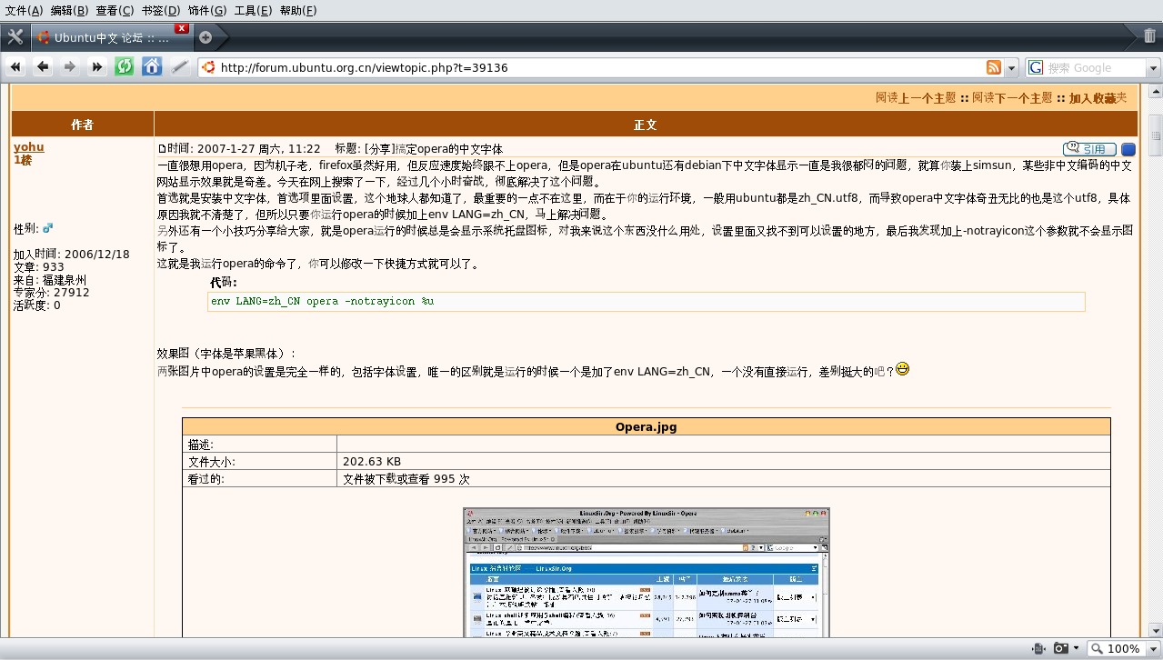This screenshot has height=660, width=1163.
Task: Click the wand password manager icon
Action: (179, 66)
